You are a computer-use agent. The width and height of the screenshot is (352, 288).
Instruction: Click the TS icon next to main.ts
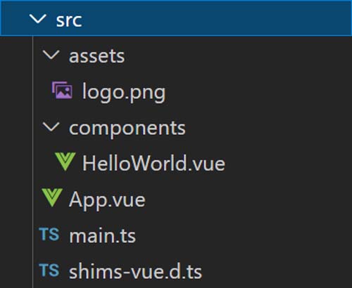pos(49,234)
